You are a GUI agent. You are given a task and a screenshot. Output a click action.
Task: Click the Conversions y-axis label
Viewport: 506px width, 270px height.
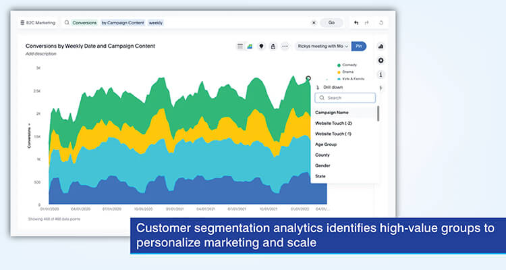(x=29, y=136)
